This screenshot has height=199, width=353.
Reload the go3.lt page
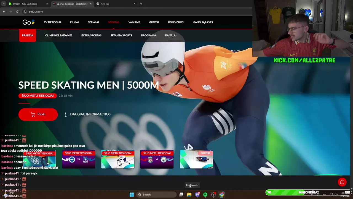pyautogui.click(x=17, y=12)
